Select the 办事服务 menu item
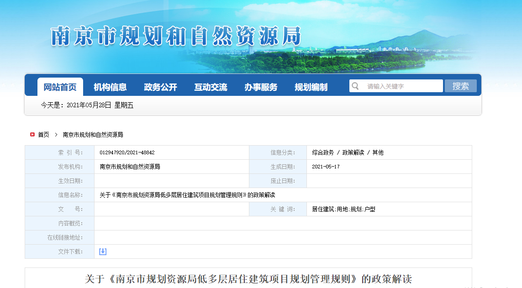 pos(261,87)
